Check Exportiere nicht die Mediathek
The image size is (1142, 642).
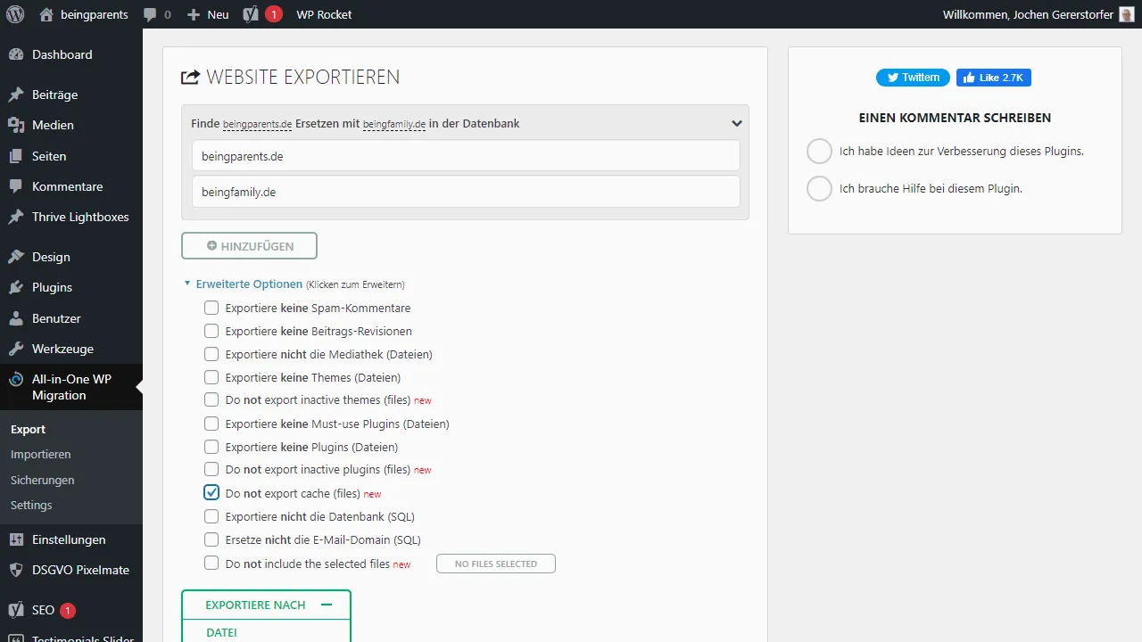point(211,354)
